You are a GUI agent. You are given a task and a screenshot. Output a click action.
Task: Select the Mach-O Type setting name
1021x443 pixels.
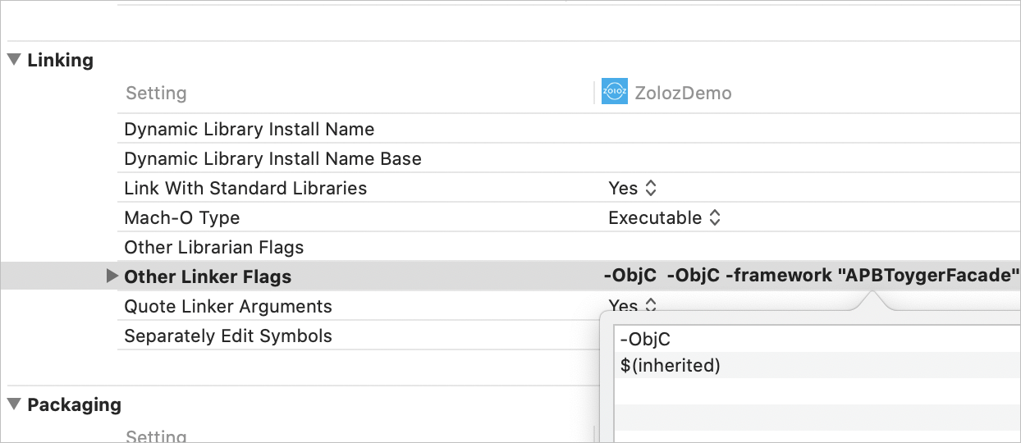click(181, 217)
